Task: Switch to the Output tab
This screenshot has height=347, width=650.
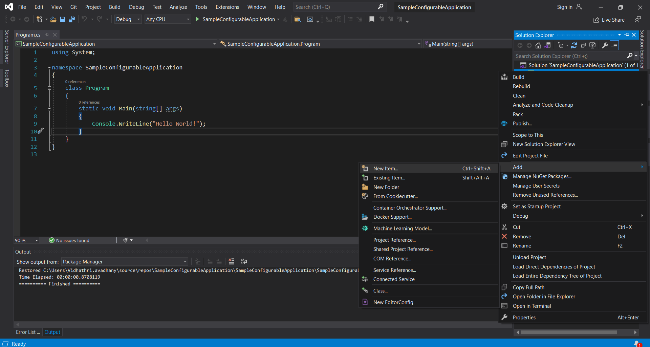Action: pyautogui.click(x=52, y=332)
